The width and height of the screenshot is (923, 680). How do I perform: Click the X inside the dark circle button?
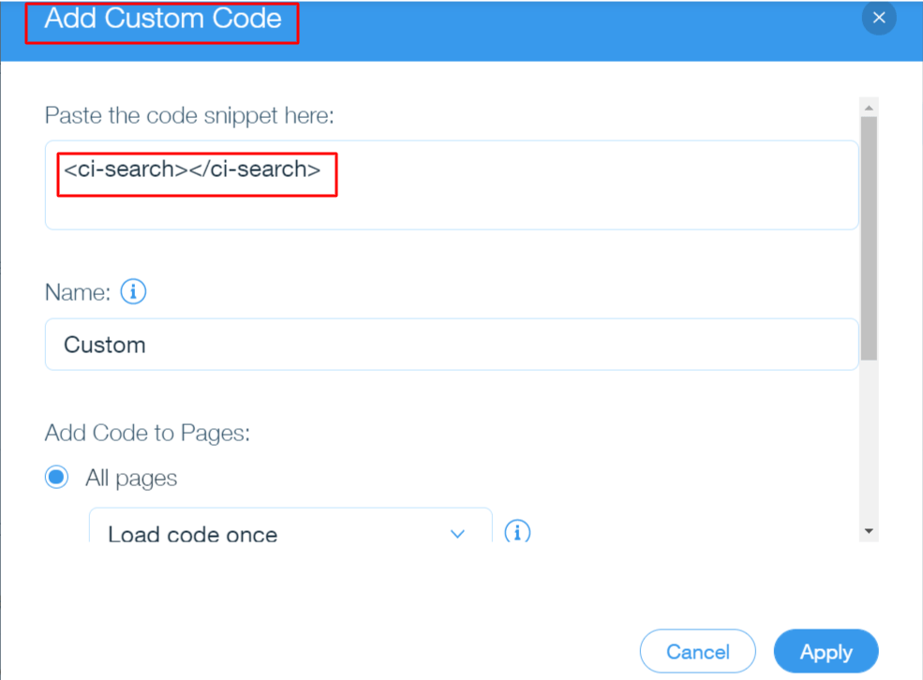878,17
